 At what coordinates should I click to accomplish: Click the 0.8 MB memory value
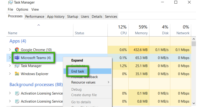142,101
